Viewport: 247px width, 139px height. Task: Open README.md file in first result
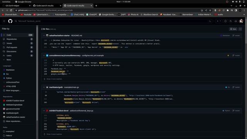(76, 36)
